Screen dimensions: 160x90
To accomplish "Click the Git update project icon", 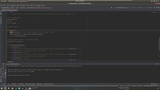I will pos(143,8).
